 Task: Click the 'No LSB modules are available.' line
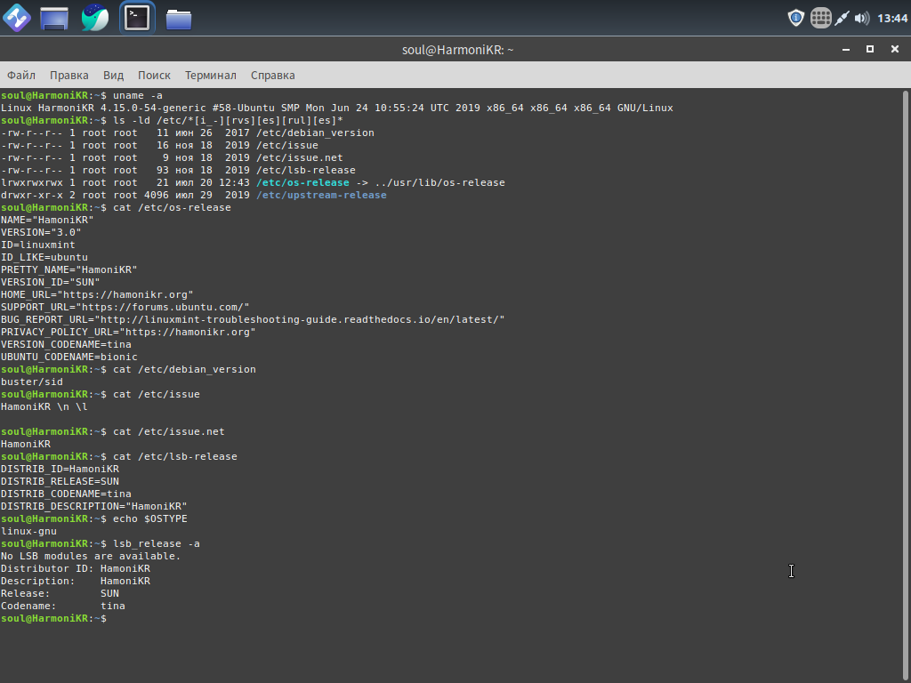[91, 557]
